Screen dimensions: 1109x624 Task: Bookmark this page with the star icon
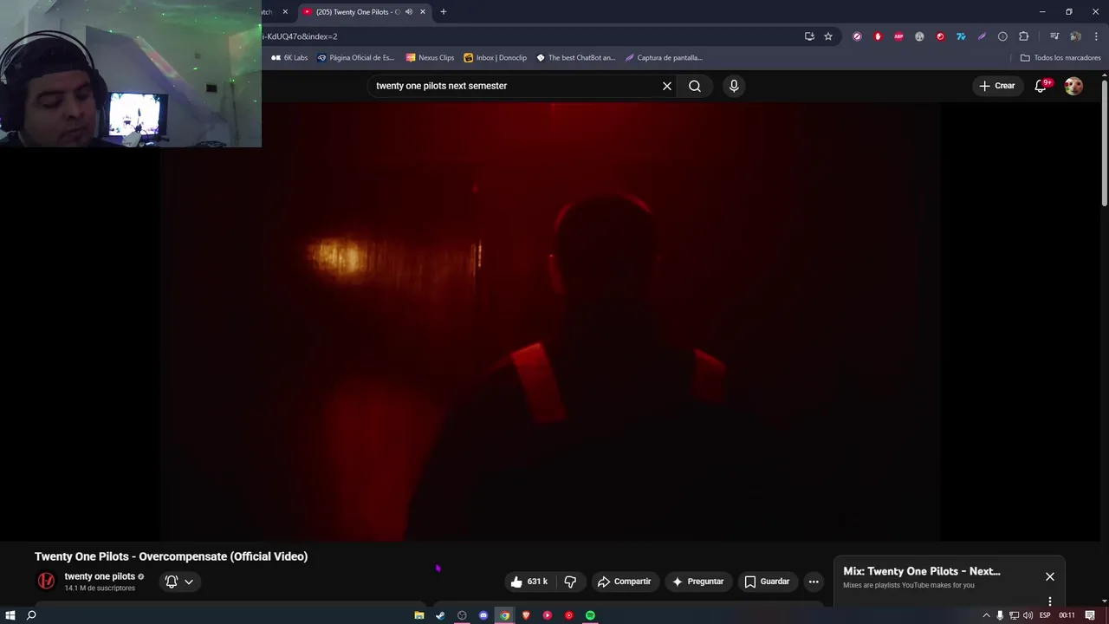click(828, 36)
